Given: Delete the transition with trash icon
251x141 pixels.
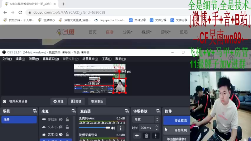Looking at the screenshot, I should pos(146,136).
